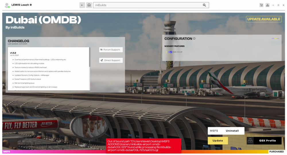
Task: Uninstall the MSFS scenery
Action: click(x=232, y=131)
